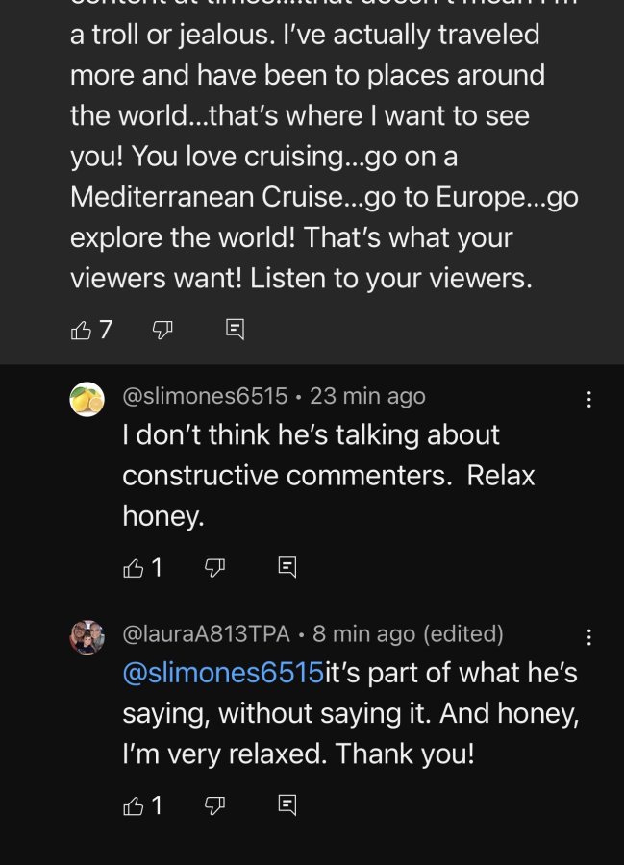Tap the like count 7 on the top comment
This screenshot has width=624, height=865.
pyautogui.click(x=107, y=330)
